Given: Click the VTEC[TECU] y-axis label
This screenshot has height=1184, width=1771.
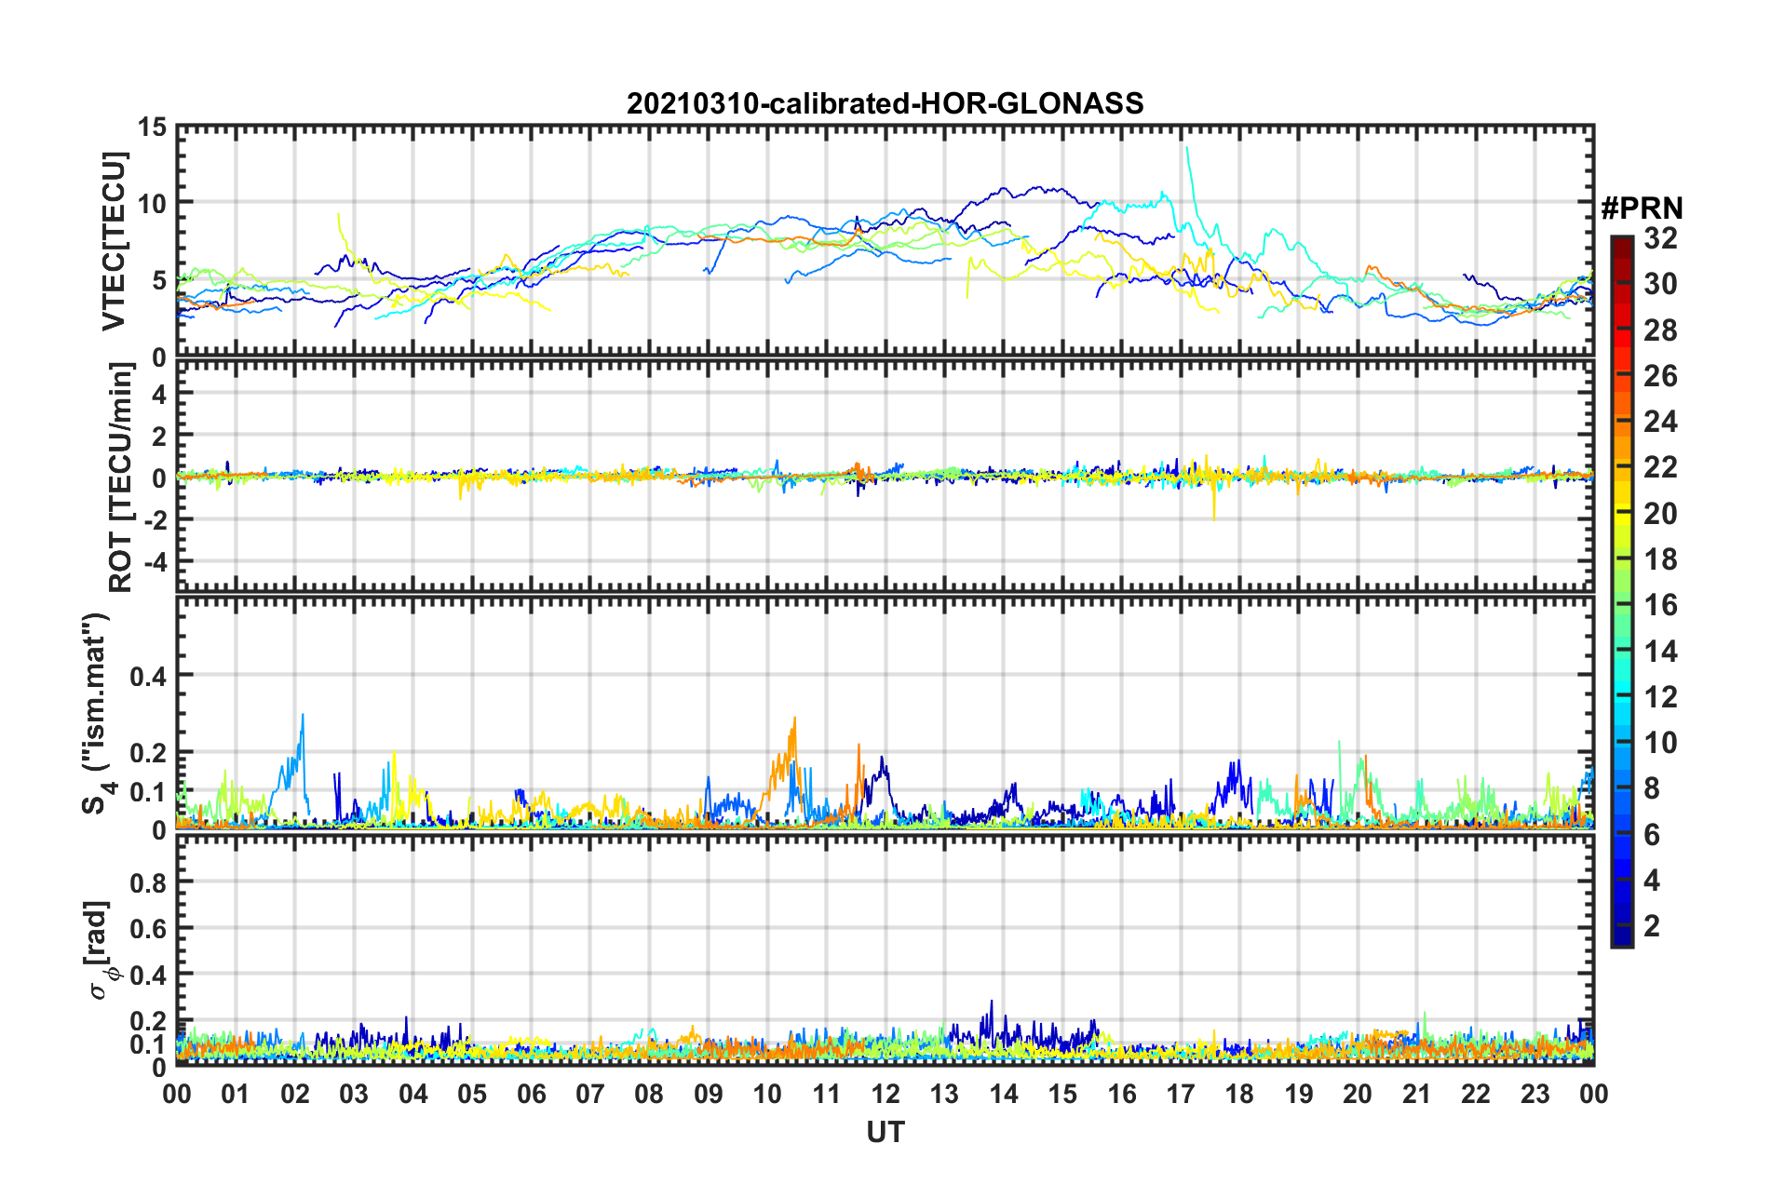Looking at the screenshot, I should click(x=114, y=241).
